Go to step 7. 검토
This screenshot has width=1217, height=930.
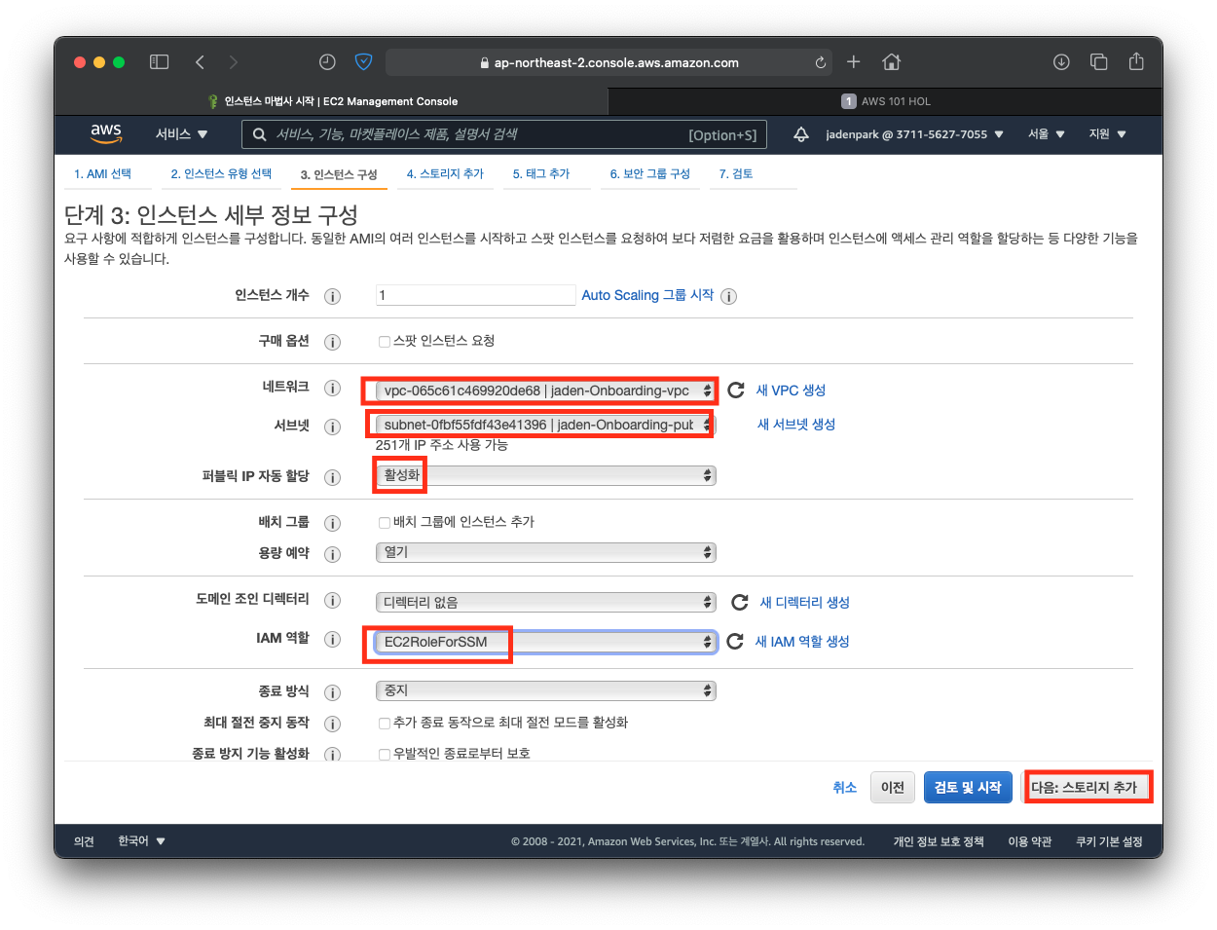pos(736,173)
